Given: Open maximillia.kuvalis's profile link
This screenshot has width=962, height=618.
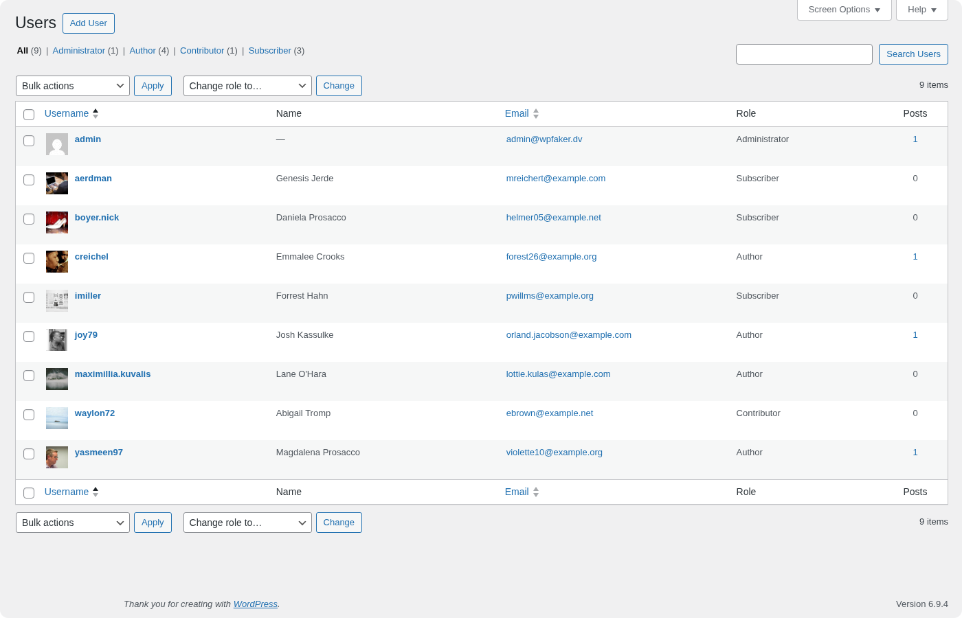Looking at the screenshot, I should coord(112,374).
